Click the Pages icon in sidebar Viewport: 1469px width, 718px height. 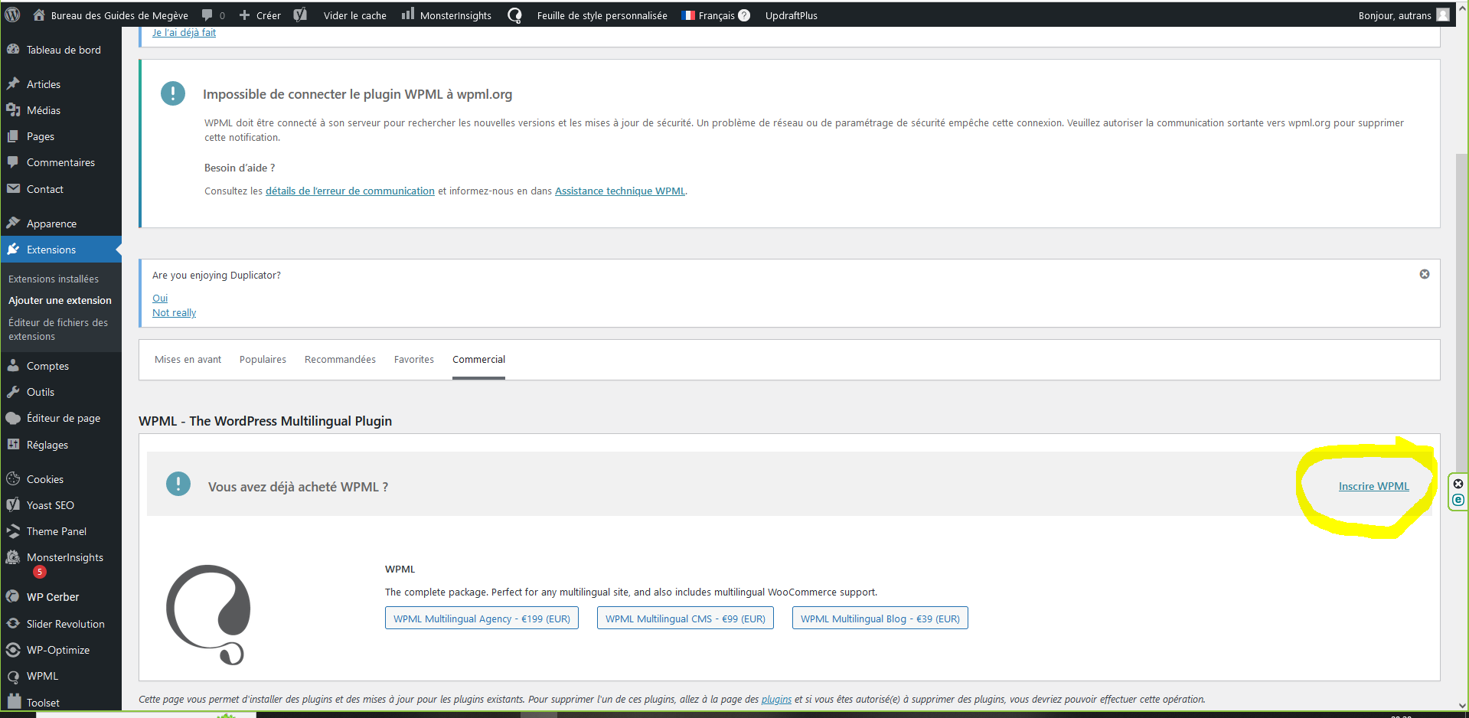point(13,135)
